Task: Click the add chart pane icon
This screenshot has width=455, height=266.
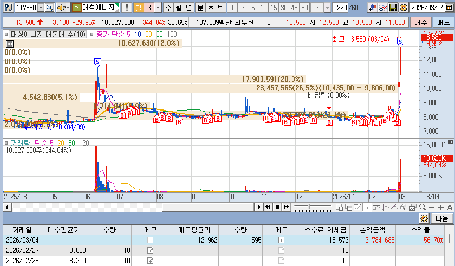Action: (x=339, y=207)
